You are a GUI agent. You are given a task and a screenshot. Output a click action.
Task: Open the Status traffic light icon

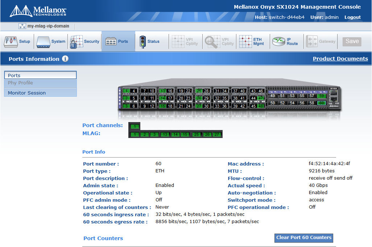142,41
